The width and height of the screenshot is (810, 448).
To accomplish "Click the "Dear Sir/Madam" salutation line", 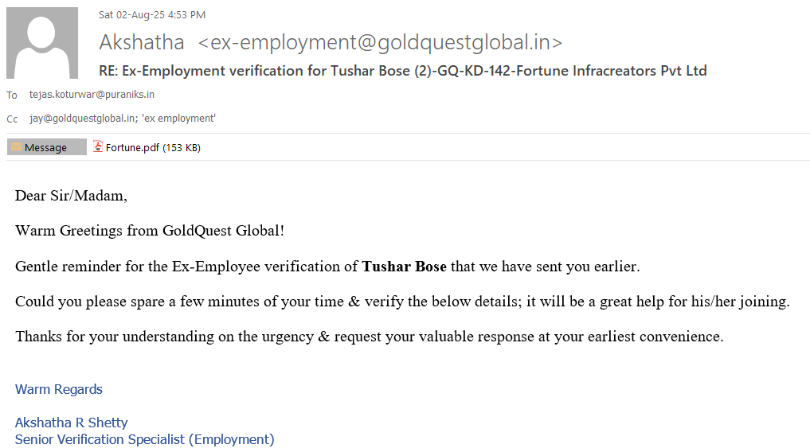I will coord(71,196).
